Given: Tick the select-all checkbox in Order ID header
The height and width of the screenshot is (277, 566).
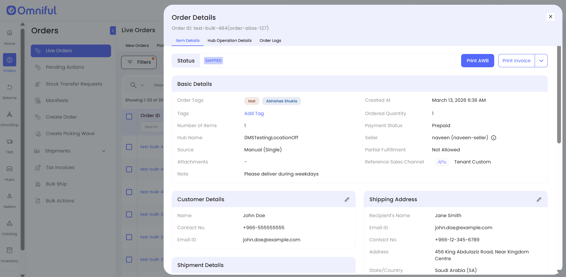Looking at the screenshot, I should tap(129, 117).
